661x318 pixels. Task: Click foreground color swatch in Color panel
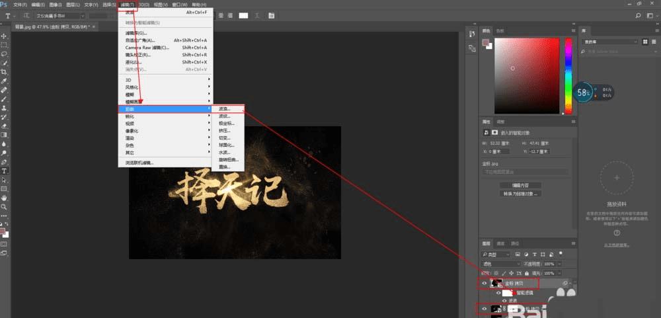[486, 42]
